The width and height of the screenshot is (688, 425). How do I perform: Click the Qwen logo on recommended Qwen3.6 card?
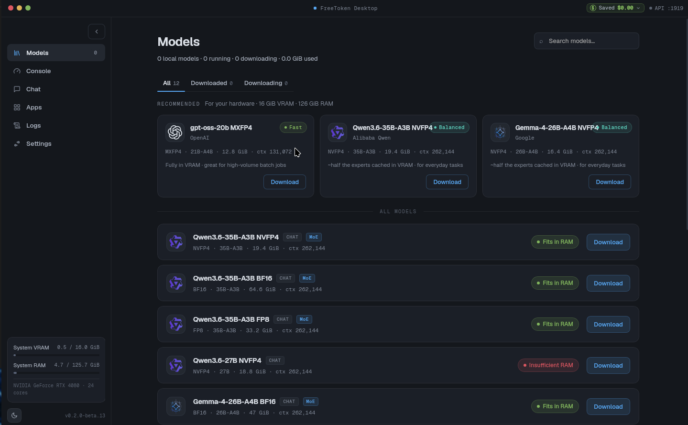(x=338, y=132)
